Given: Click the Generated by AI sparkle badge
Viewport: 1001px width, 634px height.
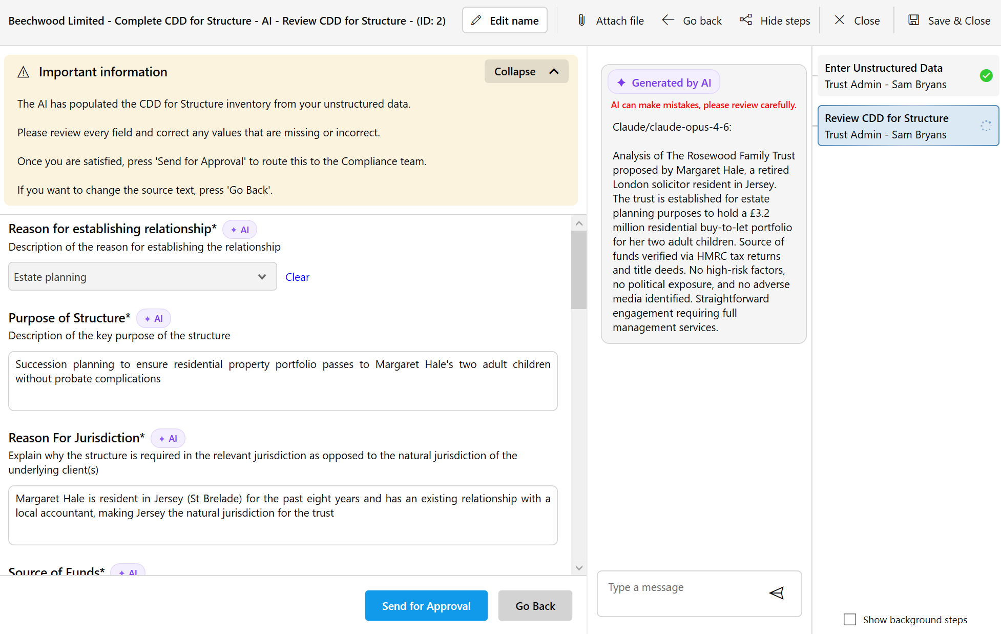Looking at the screenshot, I should (x=663, y=82).
